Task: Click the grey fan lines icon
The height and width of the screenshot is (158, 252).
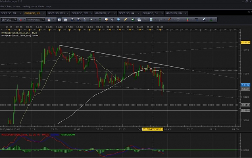Action: (160, 19)
